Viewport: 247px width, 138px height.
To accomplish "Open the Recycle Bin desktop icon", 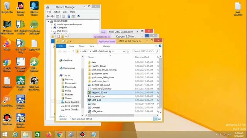I will tap(7, 7).
